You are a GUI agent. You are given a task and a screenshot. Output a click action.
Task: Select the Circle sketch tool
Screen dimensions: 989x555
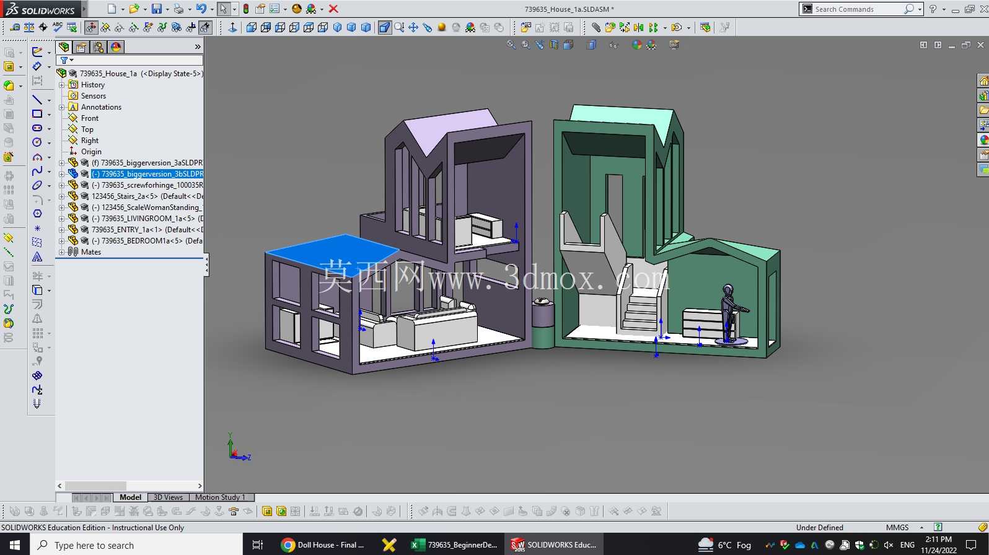point(37,142)
